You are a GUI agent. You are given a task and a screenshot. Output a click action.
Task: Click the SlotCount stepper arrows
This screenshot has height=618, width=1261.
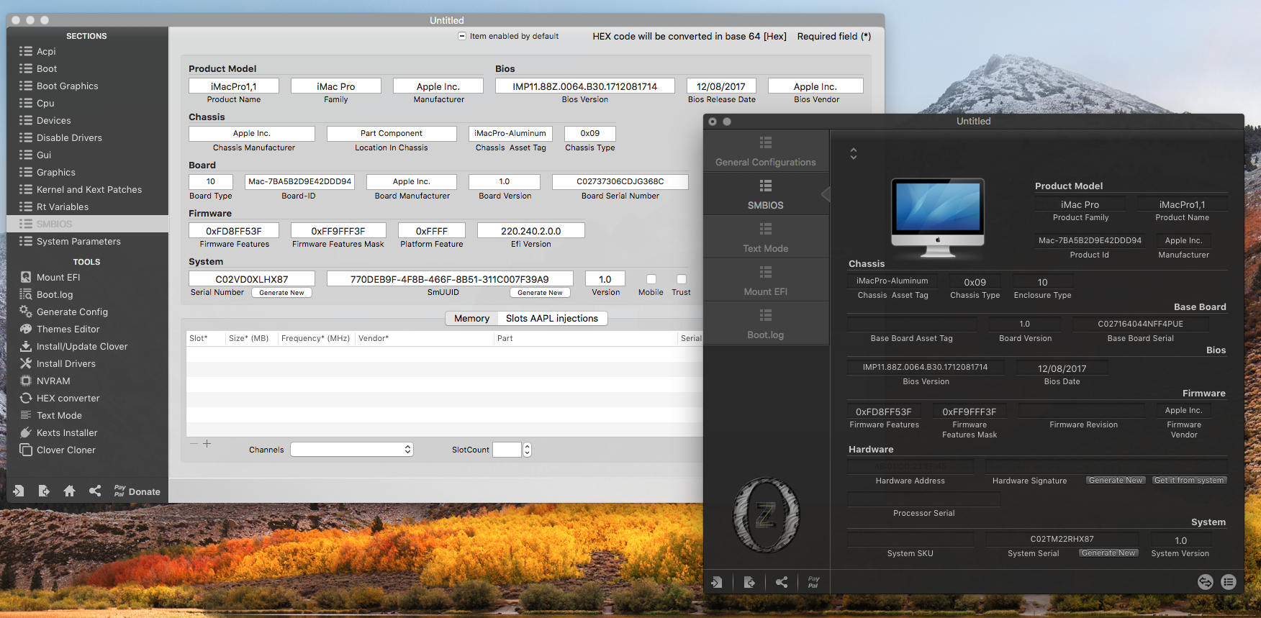(527, 450)
